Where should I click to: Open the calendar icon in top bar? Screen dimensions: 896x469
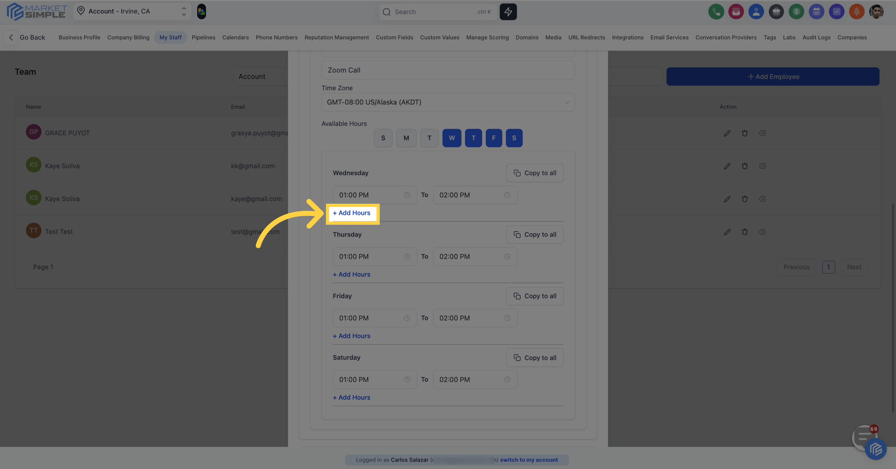click(816, 12)
